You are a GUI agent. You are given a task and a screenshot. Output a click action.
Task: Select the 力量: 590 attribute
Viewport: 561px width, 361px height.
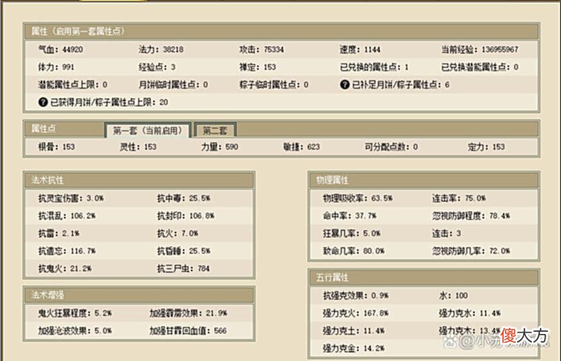[x=219, y=147]
